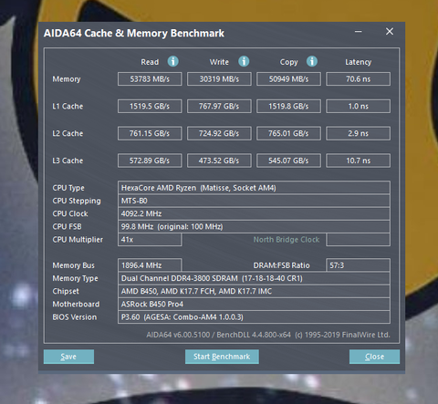Image resolution: width=438 pixels, height=404 pixels.
Task: Click the North Bridge Clock label
Action: click(x=287, y=240)
